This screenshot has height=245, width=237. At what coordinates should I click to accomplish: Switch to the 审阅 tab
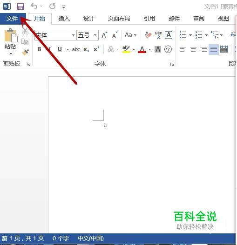click(x=199, y=19)
